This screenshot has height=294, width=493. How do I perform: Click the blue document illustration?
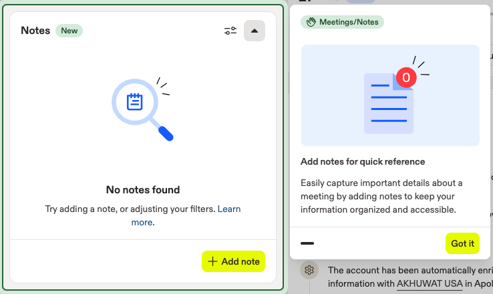click(387, 103)
